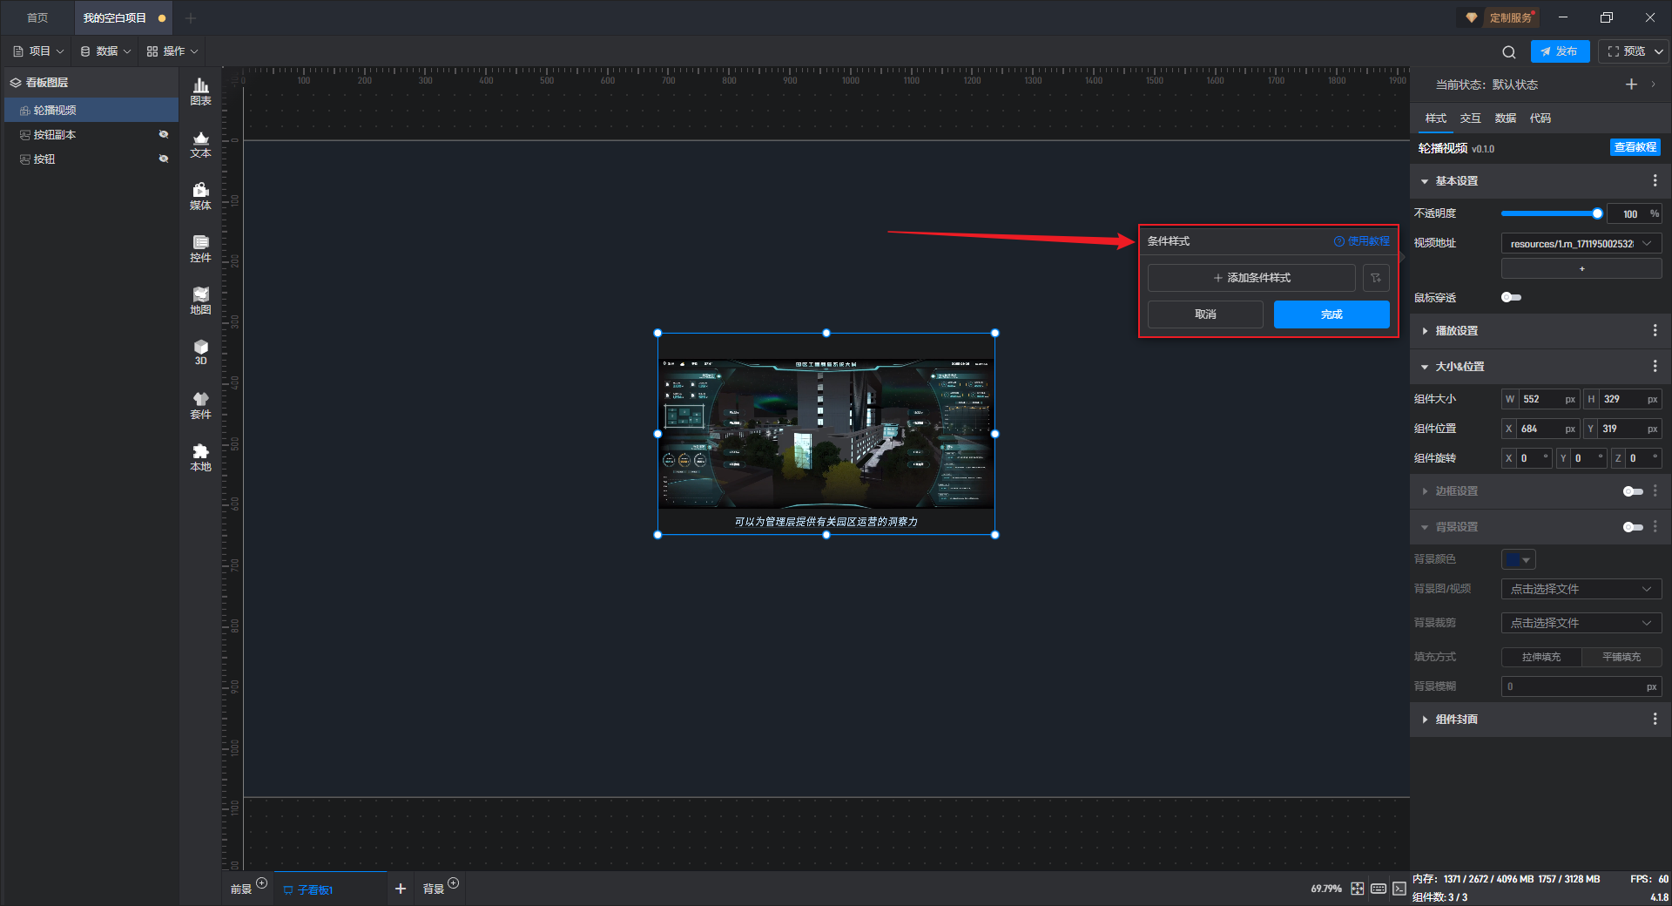Enable the 边框设置 switch
The height and width of the screenshot is (906, 1672).
coord(1632,491)
